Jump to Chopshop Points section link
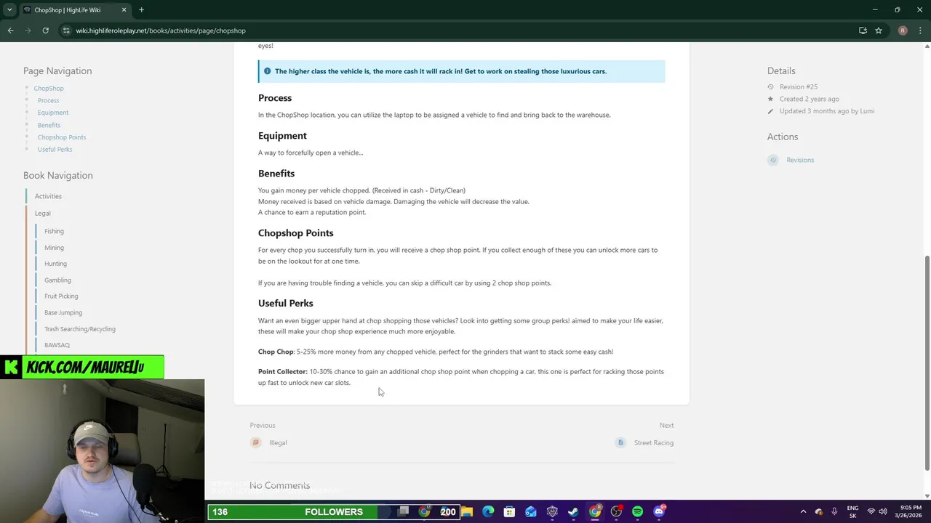Viewport: 931px width, 523px height. point(62,137)
